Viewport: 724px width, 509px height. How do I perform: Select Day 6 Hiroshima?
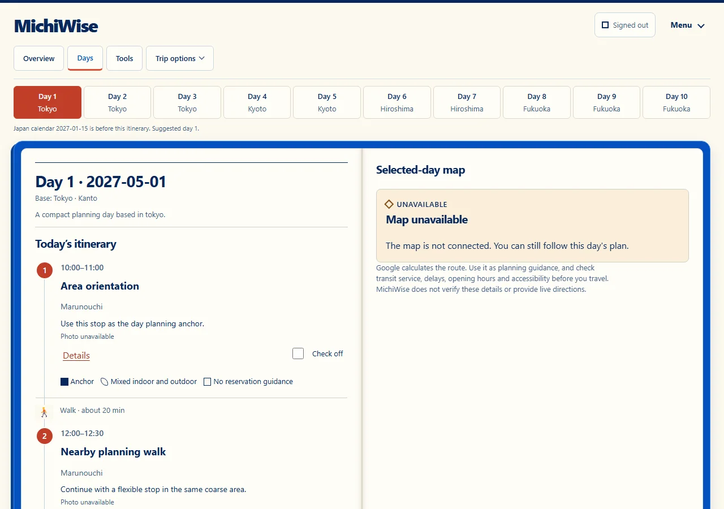tap(397, 102)
